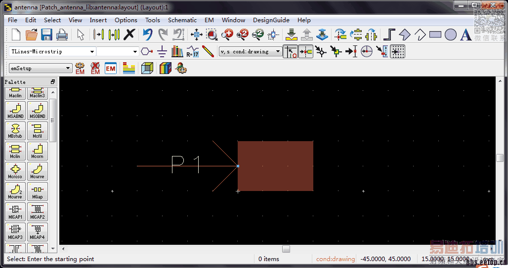Select the pointer arrow tool
The width and height of the screenshot is (508, 268).
click(81, 35)
